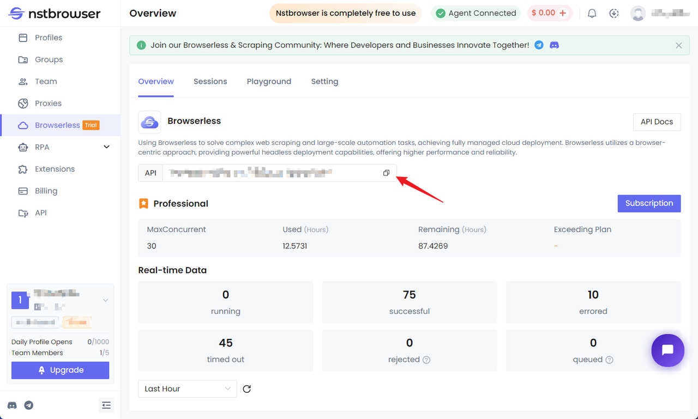
Task: Open Billing in the sidebar
Action: pos(60,191)
